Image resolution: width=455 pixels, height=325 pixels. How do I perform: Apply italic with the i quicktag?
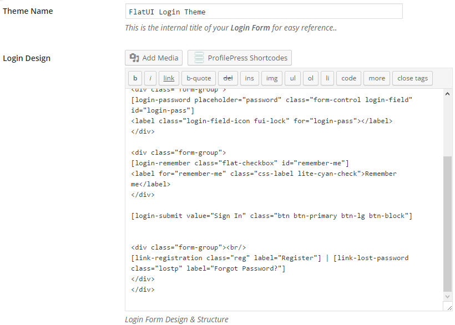pos(151,78)
